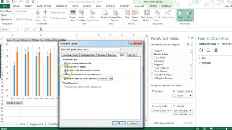Click Expand Field in ribbon

(x=58, y=13)
